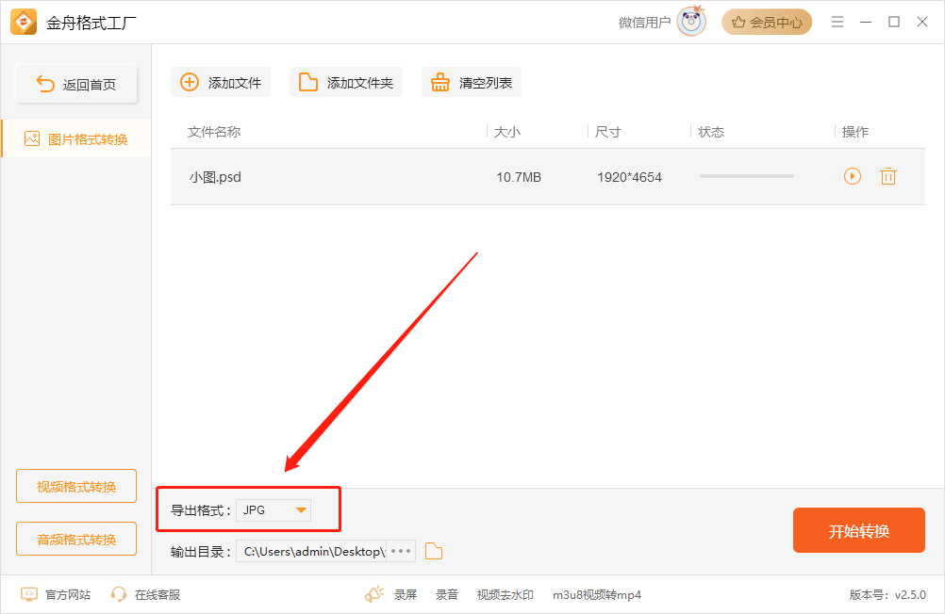Switch to the 图片格式转换 sidebar tab
The image size is (945, 614).
pos(75,137)
